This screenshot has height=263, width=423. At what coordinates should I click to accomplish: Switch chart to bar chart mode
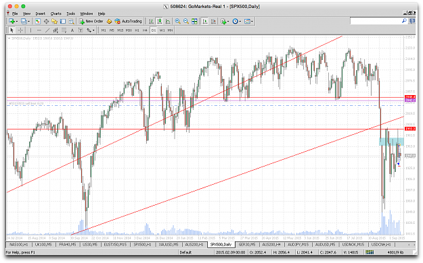pos(151,22)
